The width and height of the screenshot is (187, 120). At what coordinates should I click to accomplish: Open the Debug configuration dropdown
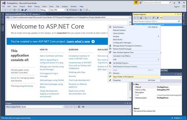tap(45, 10)
